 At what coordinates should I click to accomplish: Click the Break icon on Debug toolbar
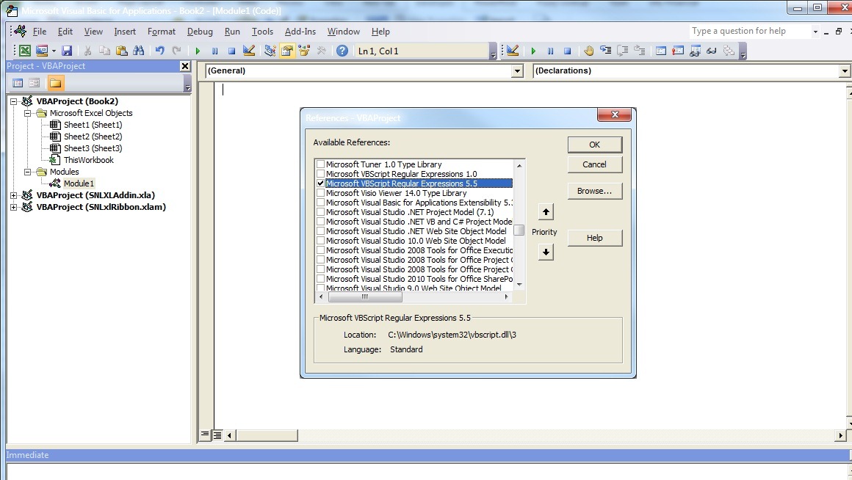point(550,51)
